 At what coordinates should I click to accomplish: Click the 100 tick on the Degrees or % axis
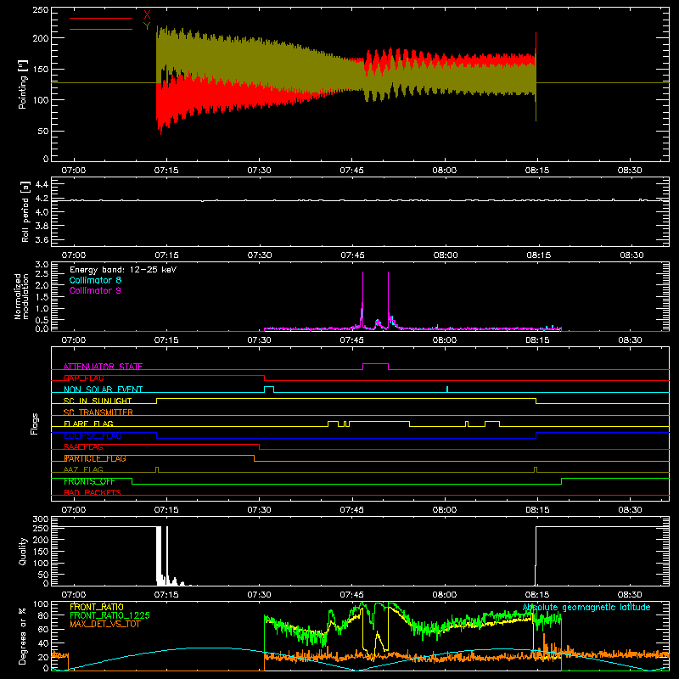tap(40, 604)
